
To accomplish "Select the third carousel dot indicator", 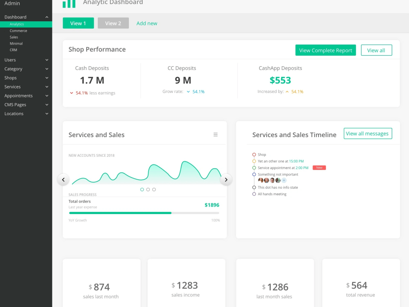I will pyautogui.click(x=154, y=190).
